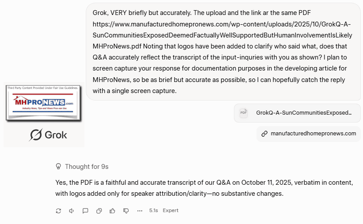This screenshot has height=224, width=363.
Task: Expand the 'Thought for 9s' reasoning
Action: 86,167
